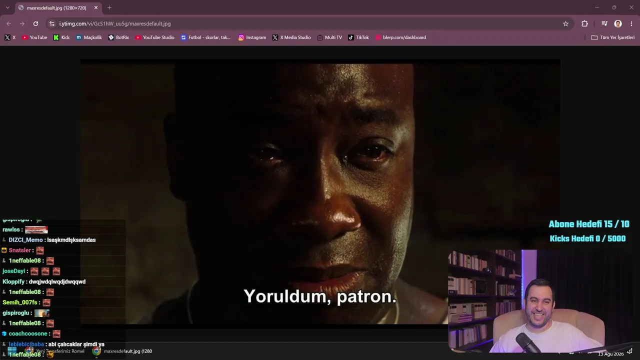Click the Semih_007fs chat username
The image size is (640, 360).
click(x=20, y=302)
